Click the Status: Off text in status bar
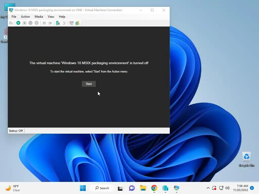Screen dimensions: 259x194 click(16, 131)
